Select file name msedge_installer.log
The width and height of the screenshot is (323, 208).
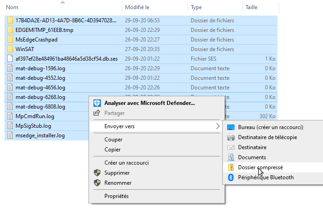pyautogui.click(x=40, y=135)
